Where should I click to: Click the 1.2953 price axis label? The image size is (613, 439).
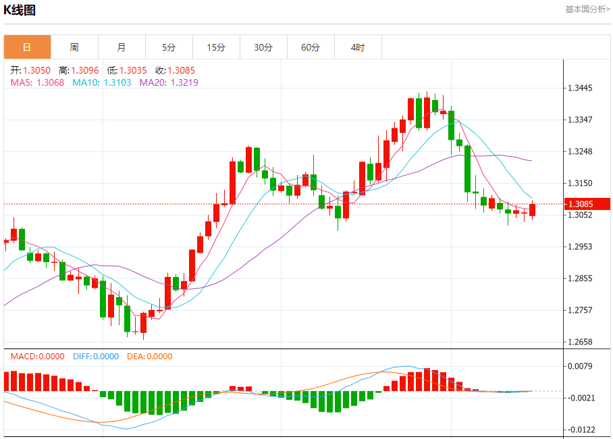pos(580,247)
